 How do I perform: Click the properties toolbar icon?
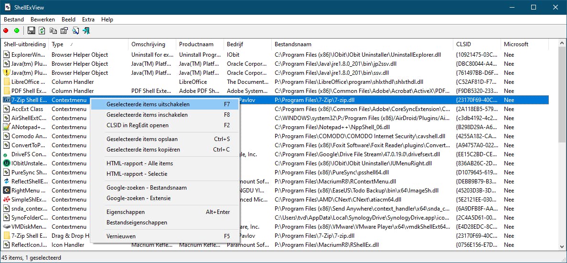pos(64,30)
